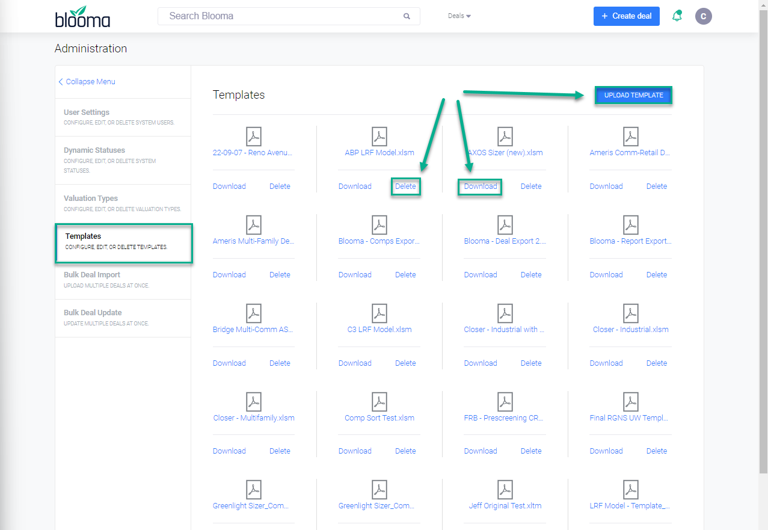Open the Greenlight Sizer_Com template under Closer - Multifamily.xlsm
Screen dimensions: 768x530
click(x=251, y=506)
